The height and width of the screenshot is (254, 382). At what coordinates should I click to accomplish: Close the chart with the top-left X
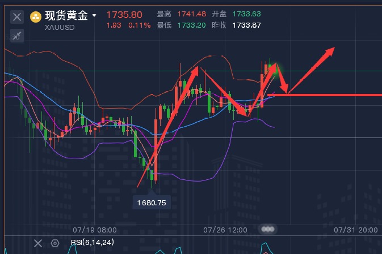pyautogui.click(x=16, y=17)
